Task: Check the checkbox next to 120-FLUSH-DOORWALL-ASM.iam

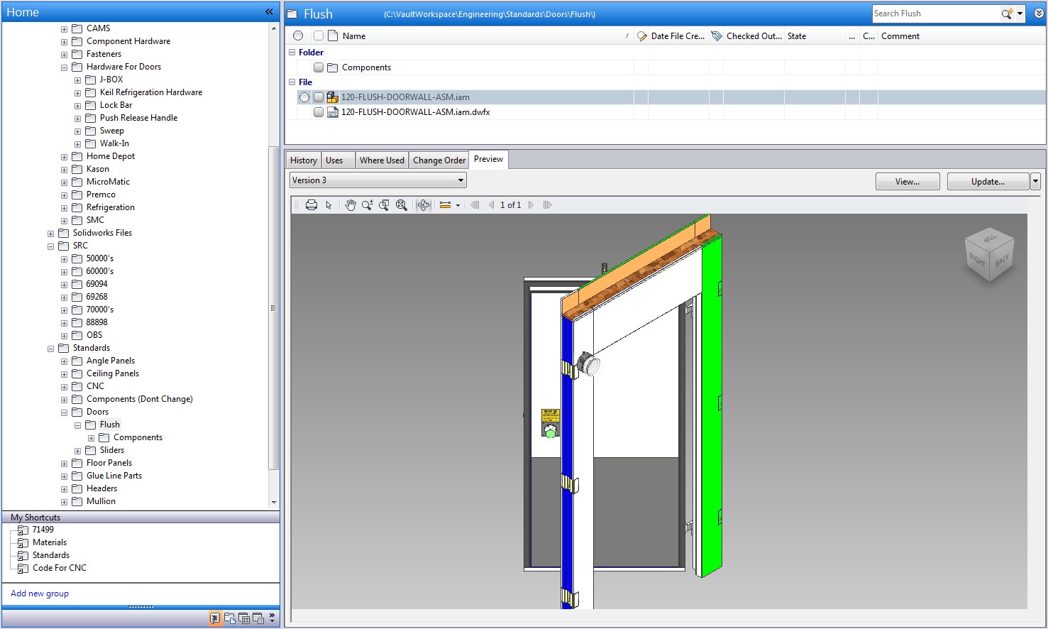Action: [318, 97]
